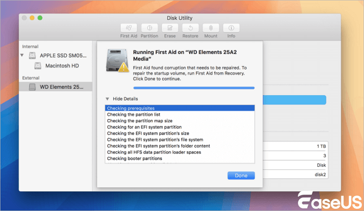364x211 pixels.
Task: Click the First Aid progress bar
Action: point(194,88)
